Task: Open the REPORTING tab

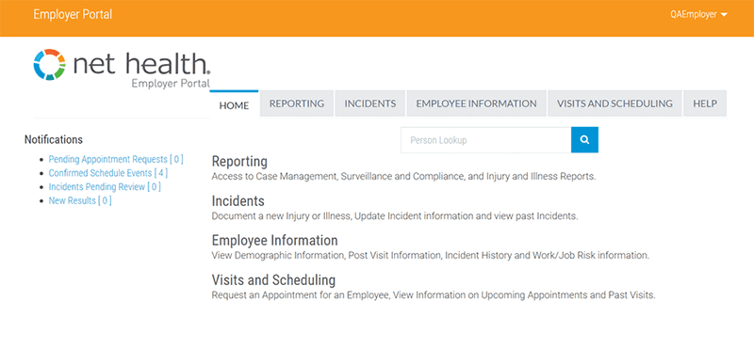Action: click(x=297, y=103)
